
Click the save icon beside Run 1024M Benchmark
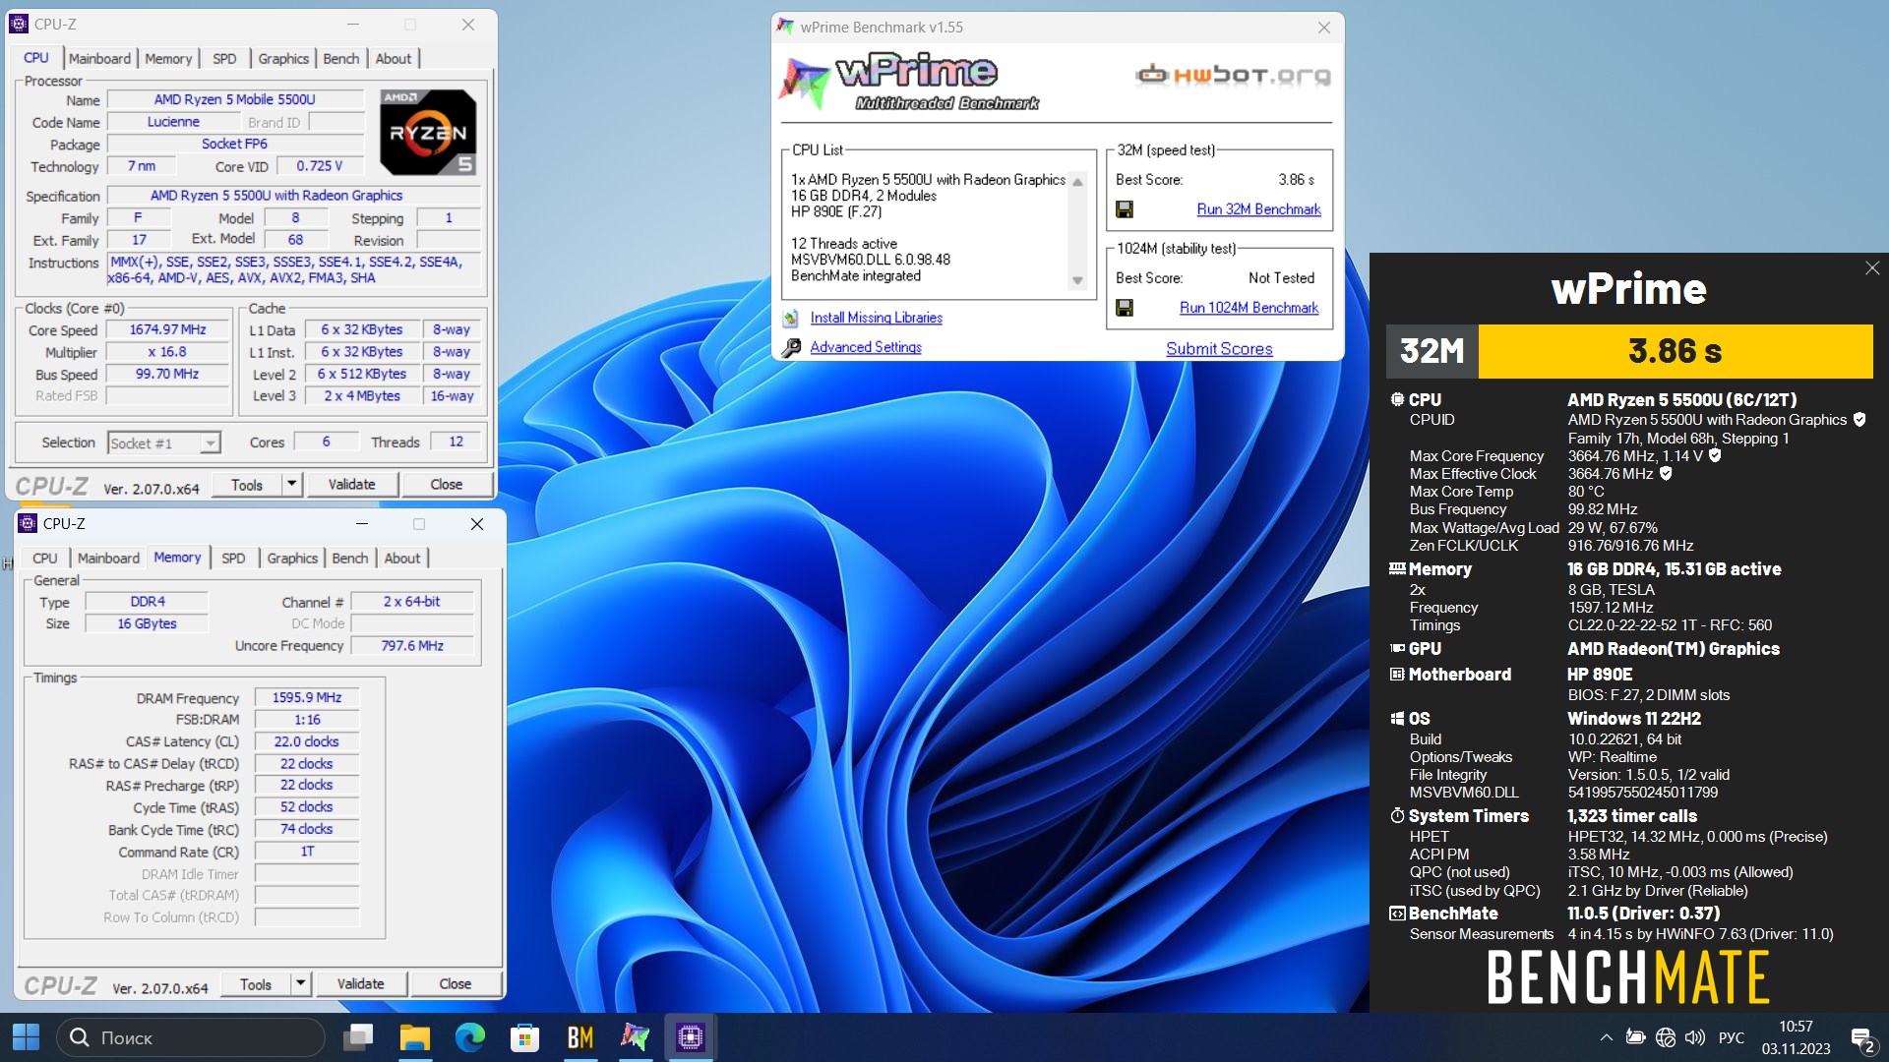pos(1125,308)
